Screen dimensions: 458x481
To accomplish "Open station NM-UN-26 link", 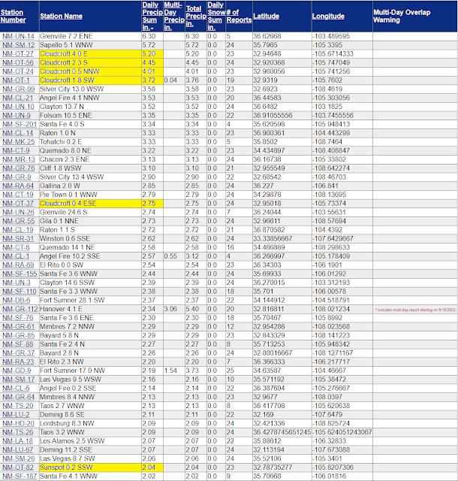I will 18,212.
